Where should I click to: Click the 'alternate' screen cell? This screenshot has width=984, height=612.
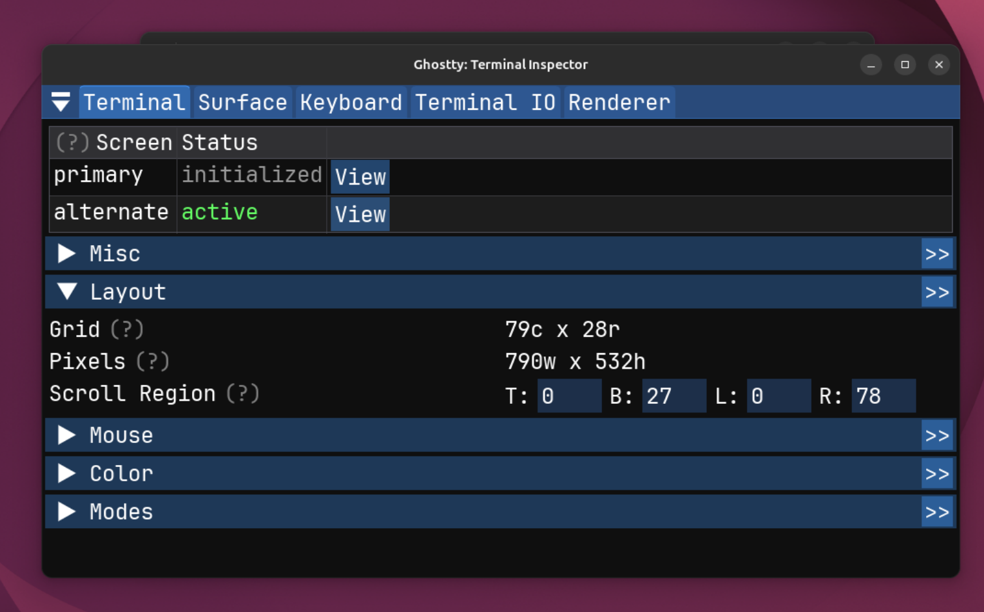tap(111, 212)
